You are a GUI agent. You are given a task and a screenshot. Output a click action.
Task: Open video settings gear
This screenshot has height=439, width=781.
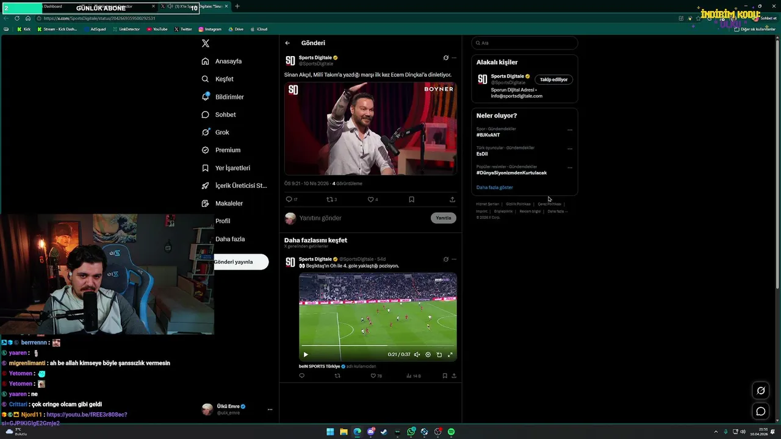point(428,355)
